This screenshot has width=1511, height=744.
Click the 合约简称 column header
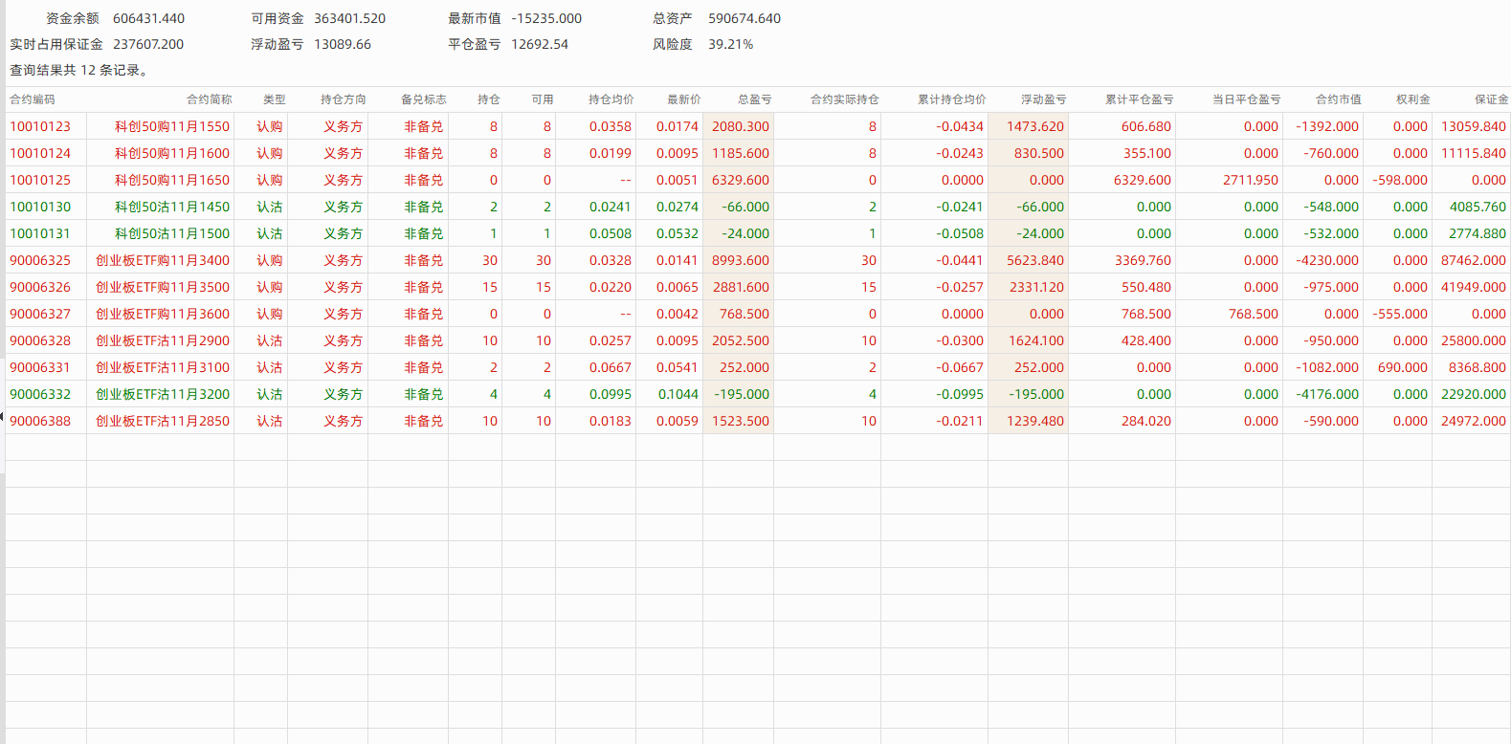[x=209, y=99]
